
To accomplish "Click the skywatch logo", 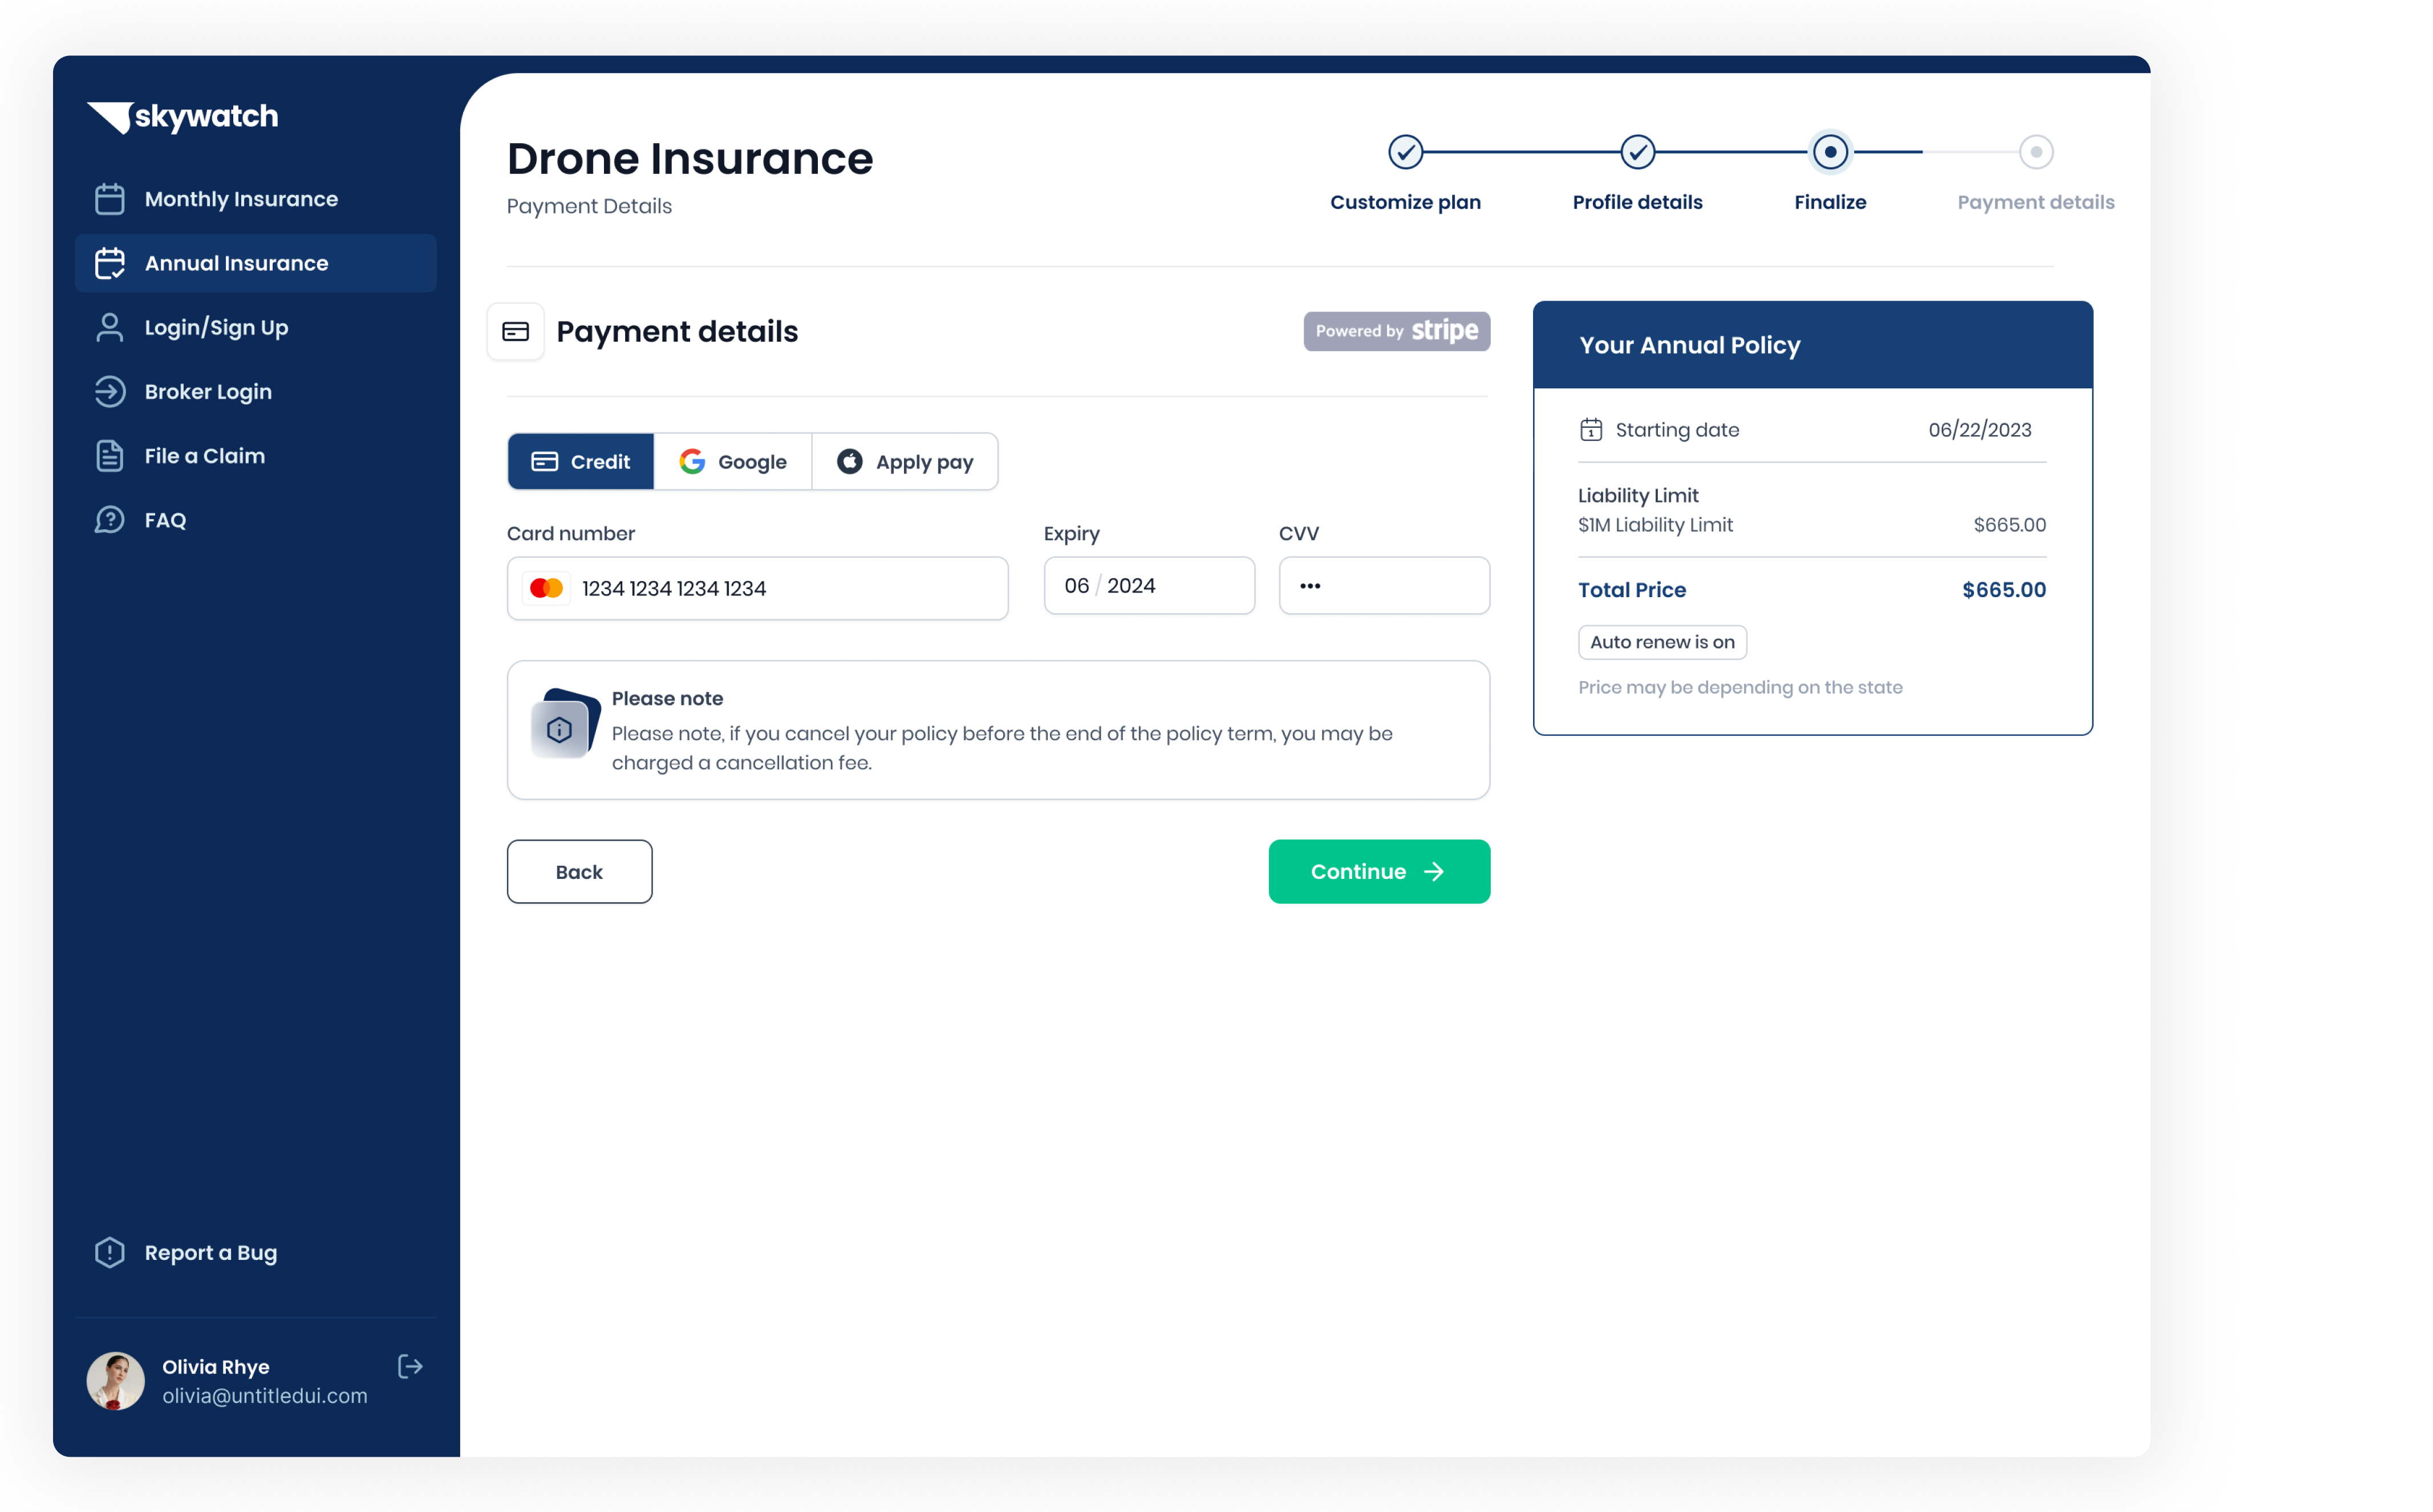I will tap(183, 117).
